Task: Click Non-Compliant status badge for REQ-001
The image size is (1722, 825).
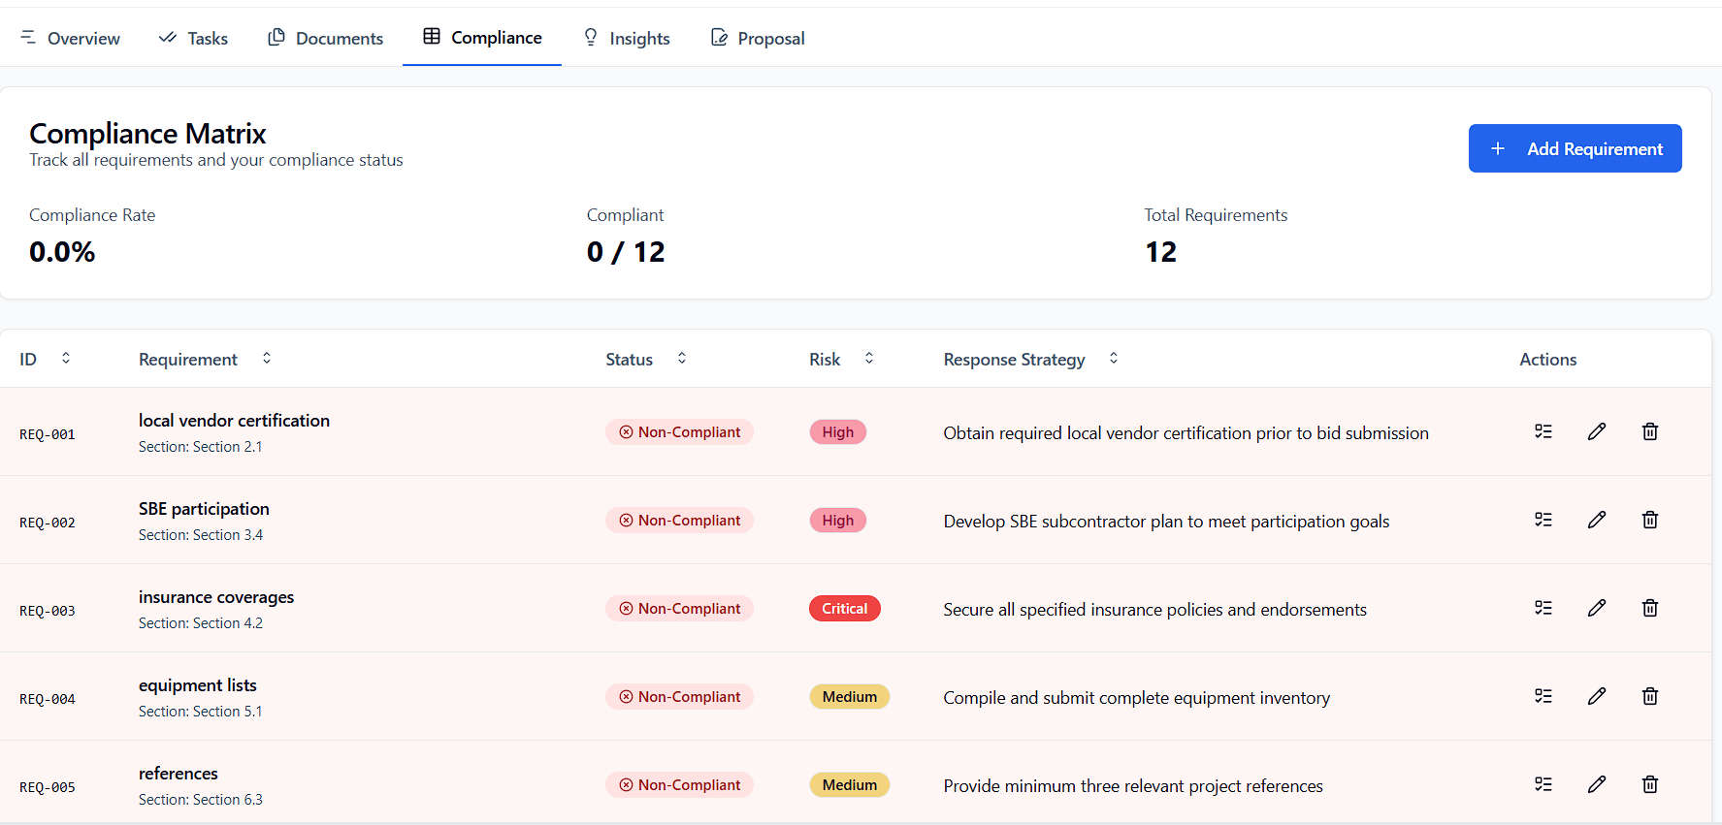Action: (x=679, y=432)
